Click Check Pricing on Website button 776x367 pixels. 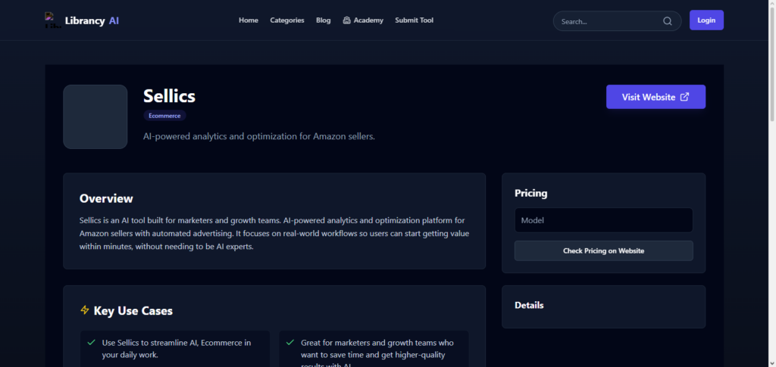[603, 251]
